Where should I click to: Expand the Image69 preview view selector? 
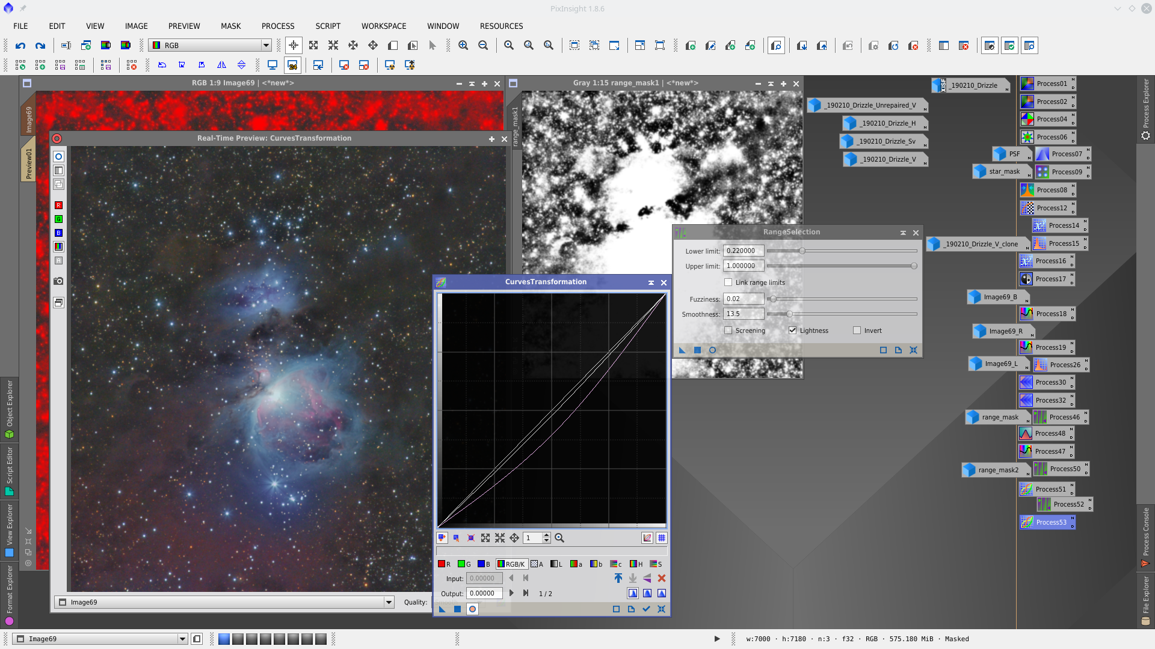point(389,602)
